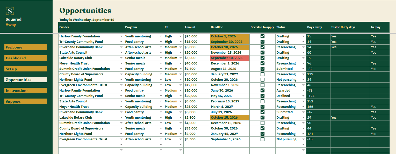Click the Squared Away logo icon
Viewport: 396px width, 154px height.
[x=10, y=11]
